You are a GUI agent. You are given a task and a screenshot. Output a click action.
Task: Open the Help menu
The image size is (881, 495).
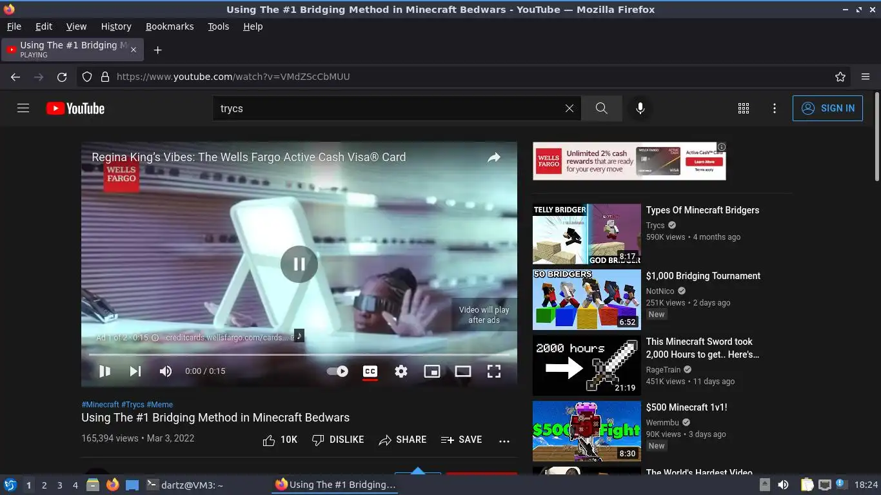pos(253,26)
